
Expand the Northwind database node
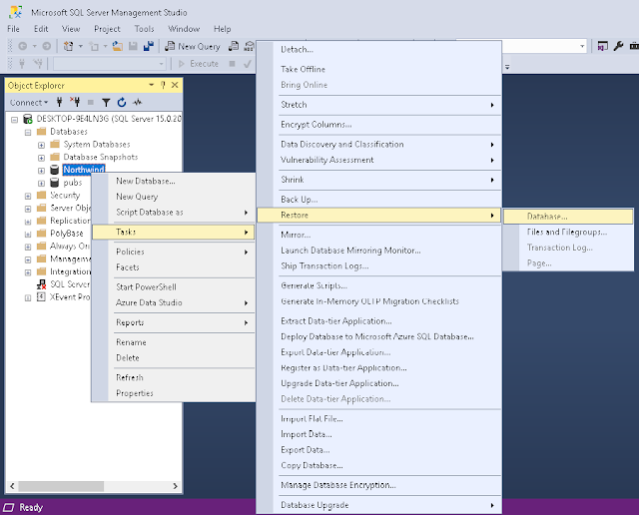pyautogui.click(x=41, y=171)
